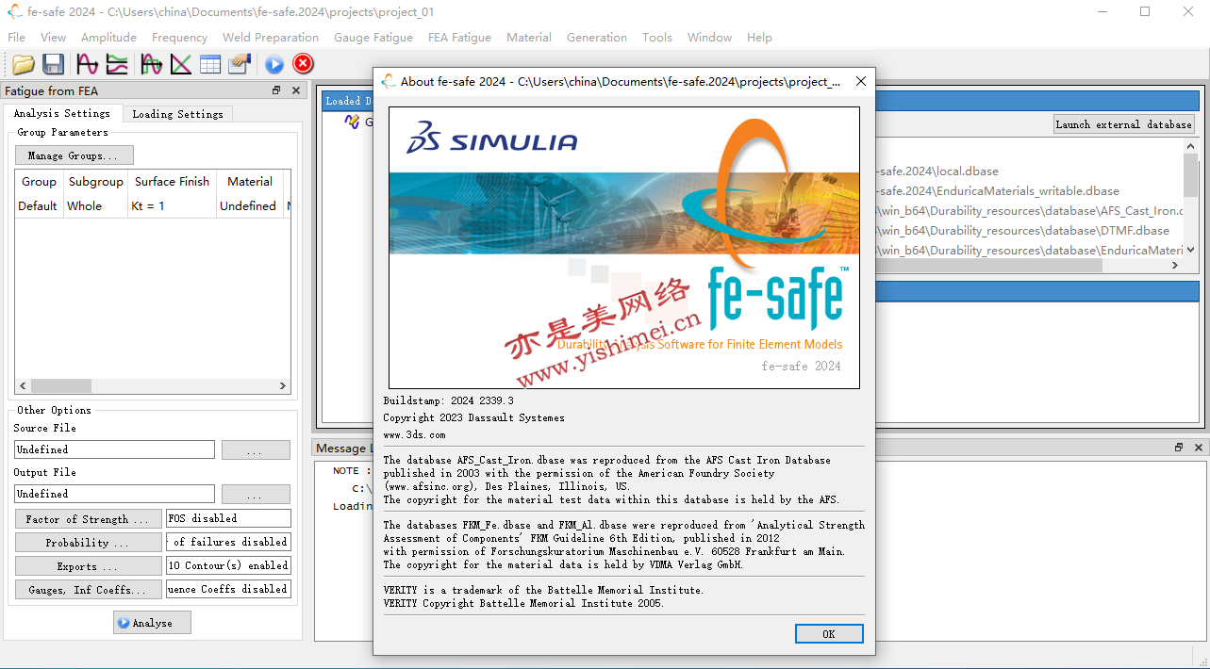Click the red stop analysis icon

303,64
